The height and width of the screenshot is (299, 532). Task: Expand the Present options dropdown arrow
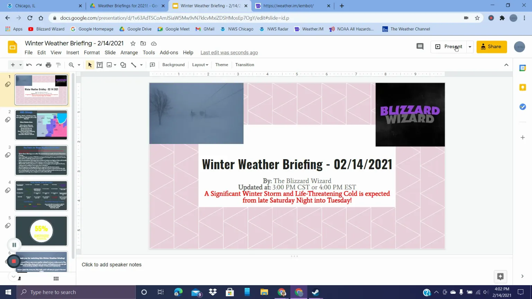click(x=470, y=47)
